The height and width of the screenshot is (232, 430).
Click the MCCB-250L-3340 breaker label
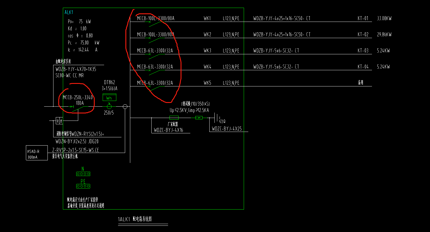(78, 98)
